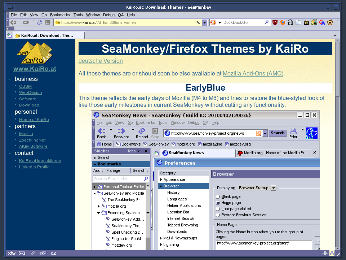The image size is (346, 260).
Task: Open the monkey face toolbar icon
Action: pyautogui.click(x=330, y=22)
